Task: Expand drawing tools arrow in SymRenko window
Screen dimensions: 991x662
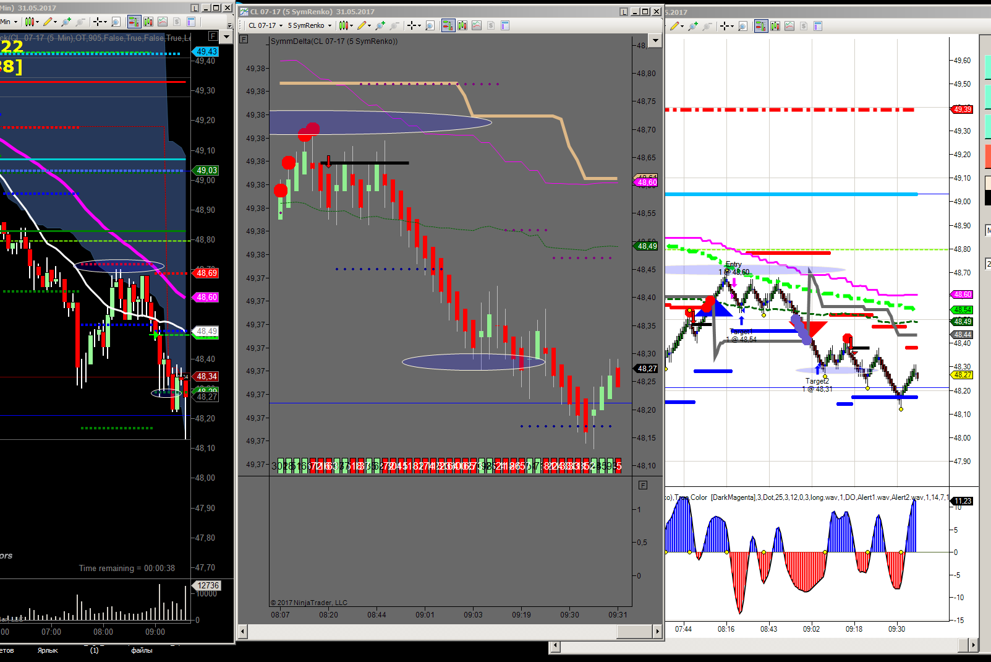Action: (x=369, y=25)
